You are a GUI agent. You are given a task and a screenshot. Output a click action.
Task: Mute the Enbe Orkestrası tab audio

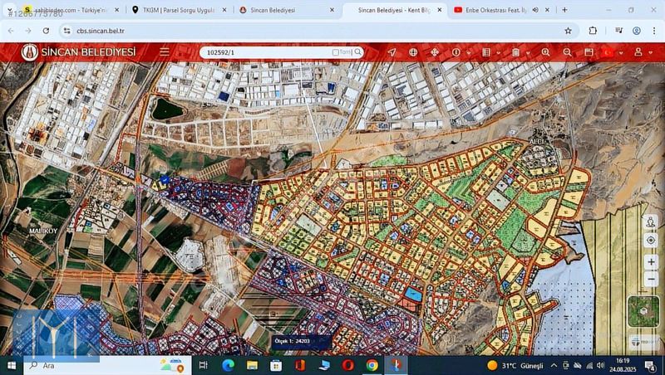534,10
